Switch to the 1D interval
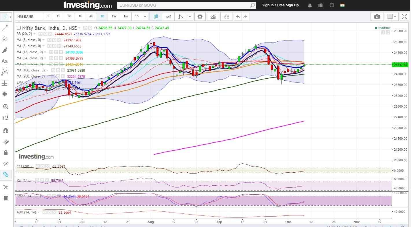 click(102, 16)
